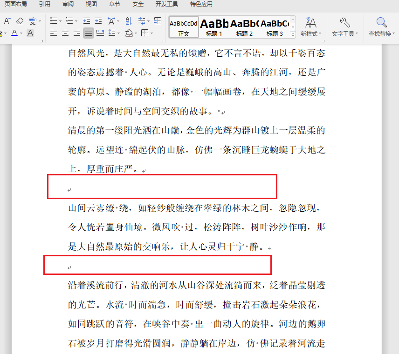Click the line starting with 山间云雾缭绕

[x=194, y=208]
